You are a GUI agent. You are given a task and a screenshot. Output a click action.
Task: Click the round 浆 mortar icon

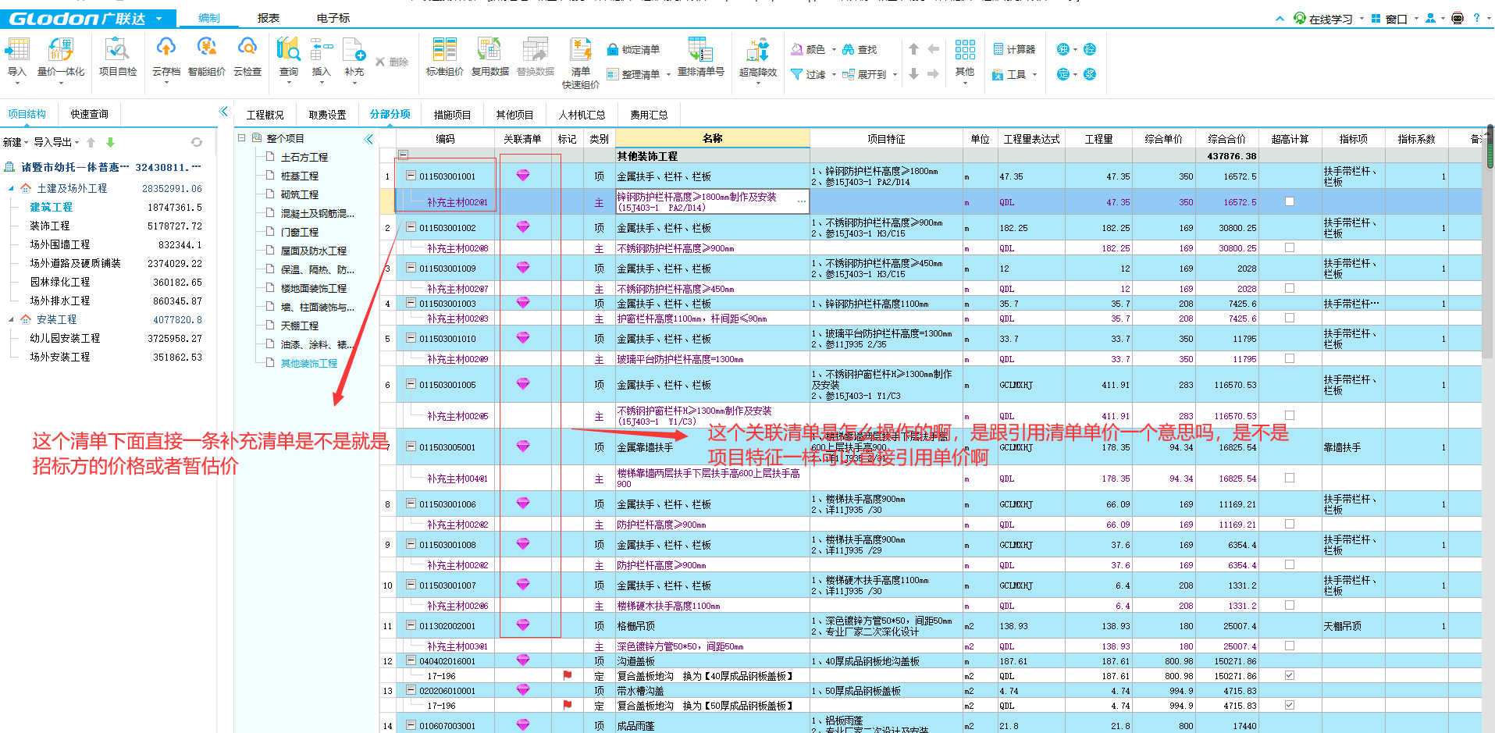[1090, 74]
